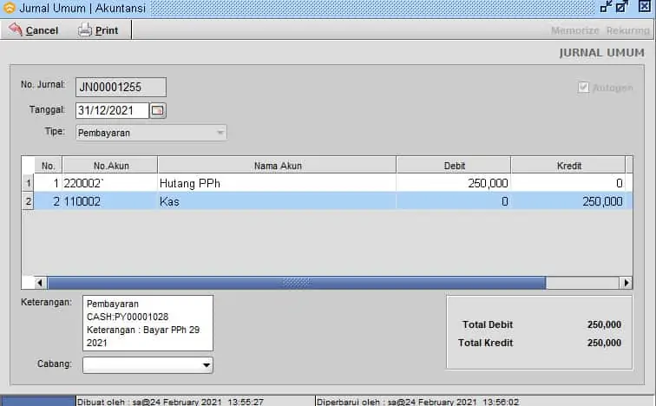Click the Hutang PPh cell
The height and width of the screenshot is (406, 656).
277,183
